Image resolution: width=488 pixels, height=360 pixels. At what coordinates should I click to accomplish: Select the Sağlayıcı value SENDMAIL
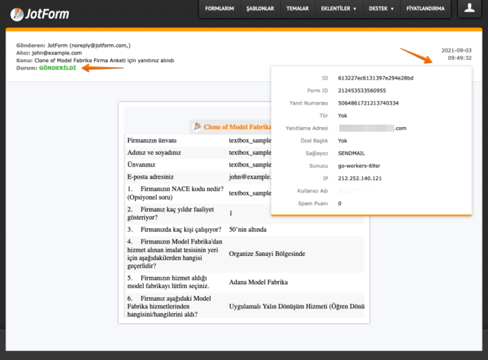pyautogui.click(x=351, y=153)
